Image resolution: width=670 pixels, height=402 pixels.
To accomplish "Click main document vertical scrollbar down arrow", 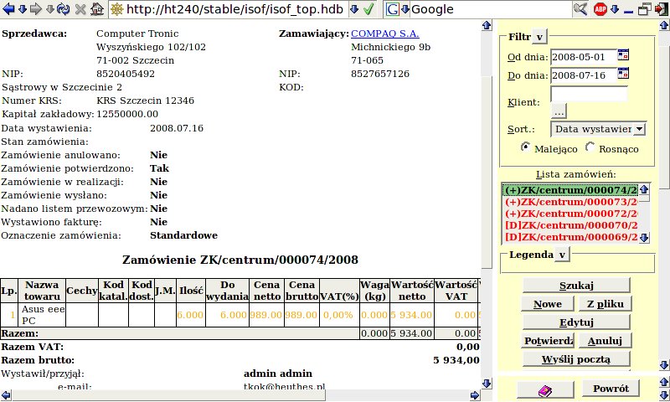I will (x=487, y=384).
